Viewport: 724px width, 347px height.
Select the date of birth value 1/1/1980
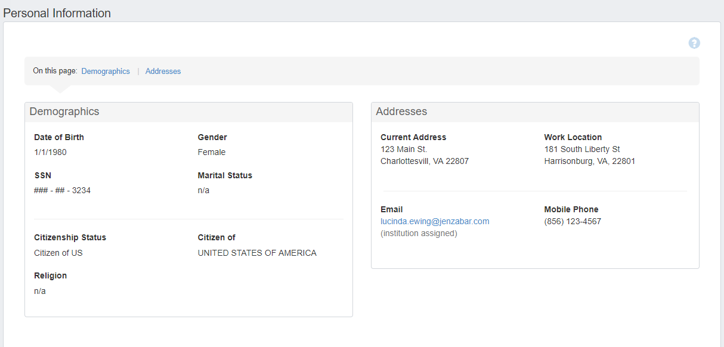tap(51, 152)
